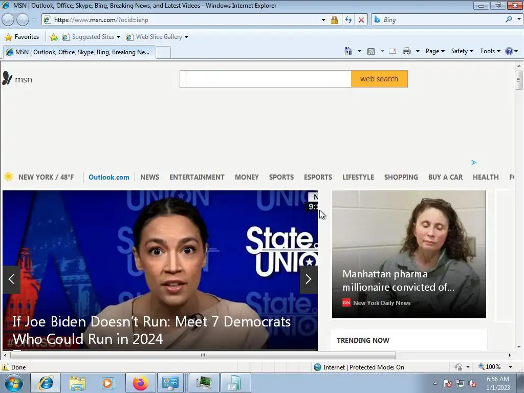This screenshot has height=393, width=524.
Task: Open the Print options dropdown arrow
Action: click(x=418, y=51)
